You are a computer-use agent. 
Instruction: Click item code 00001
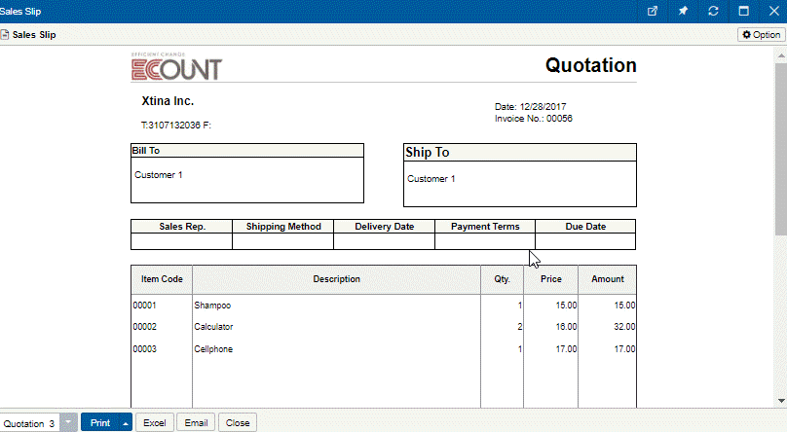tap(144, 306)
